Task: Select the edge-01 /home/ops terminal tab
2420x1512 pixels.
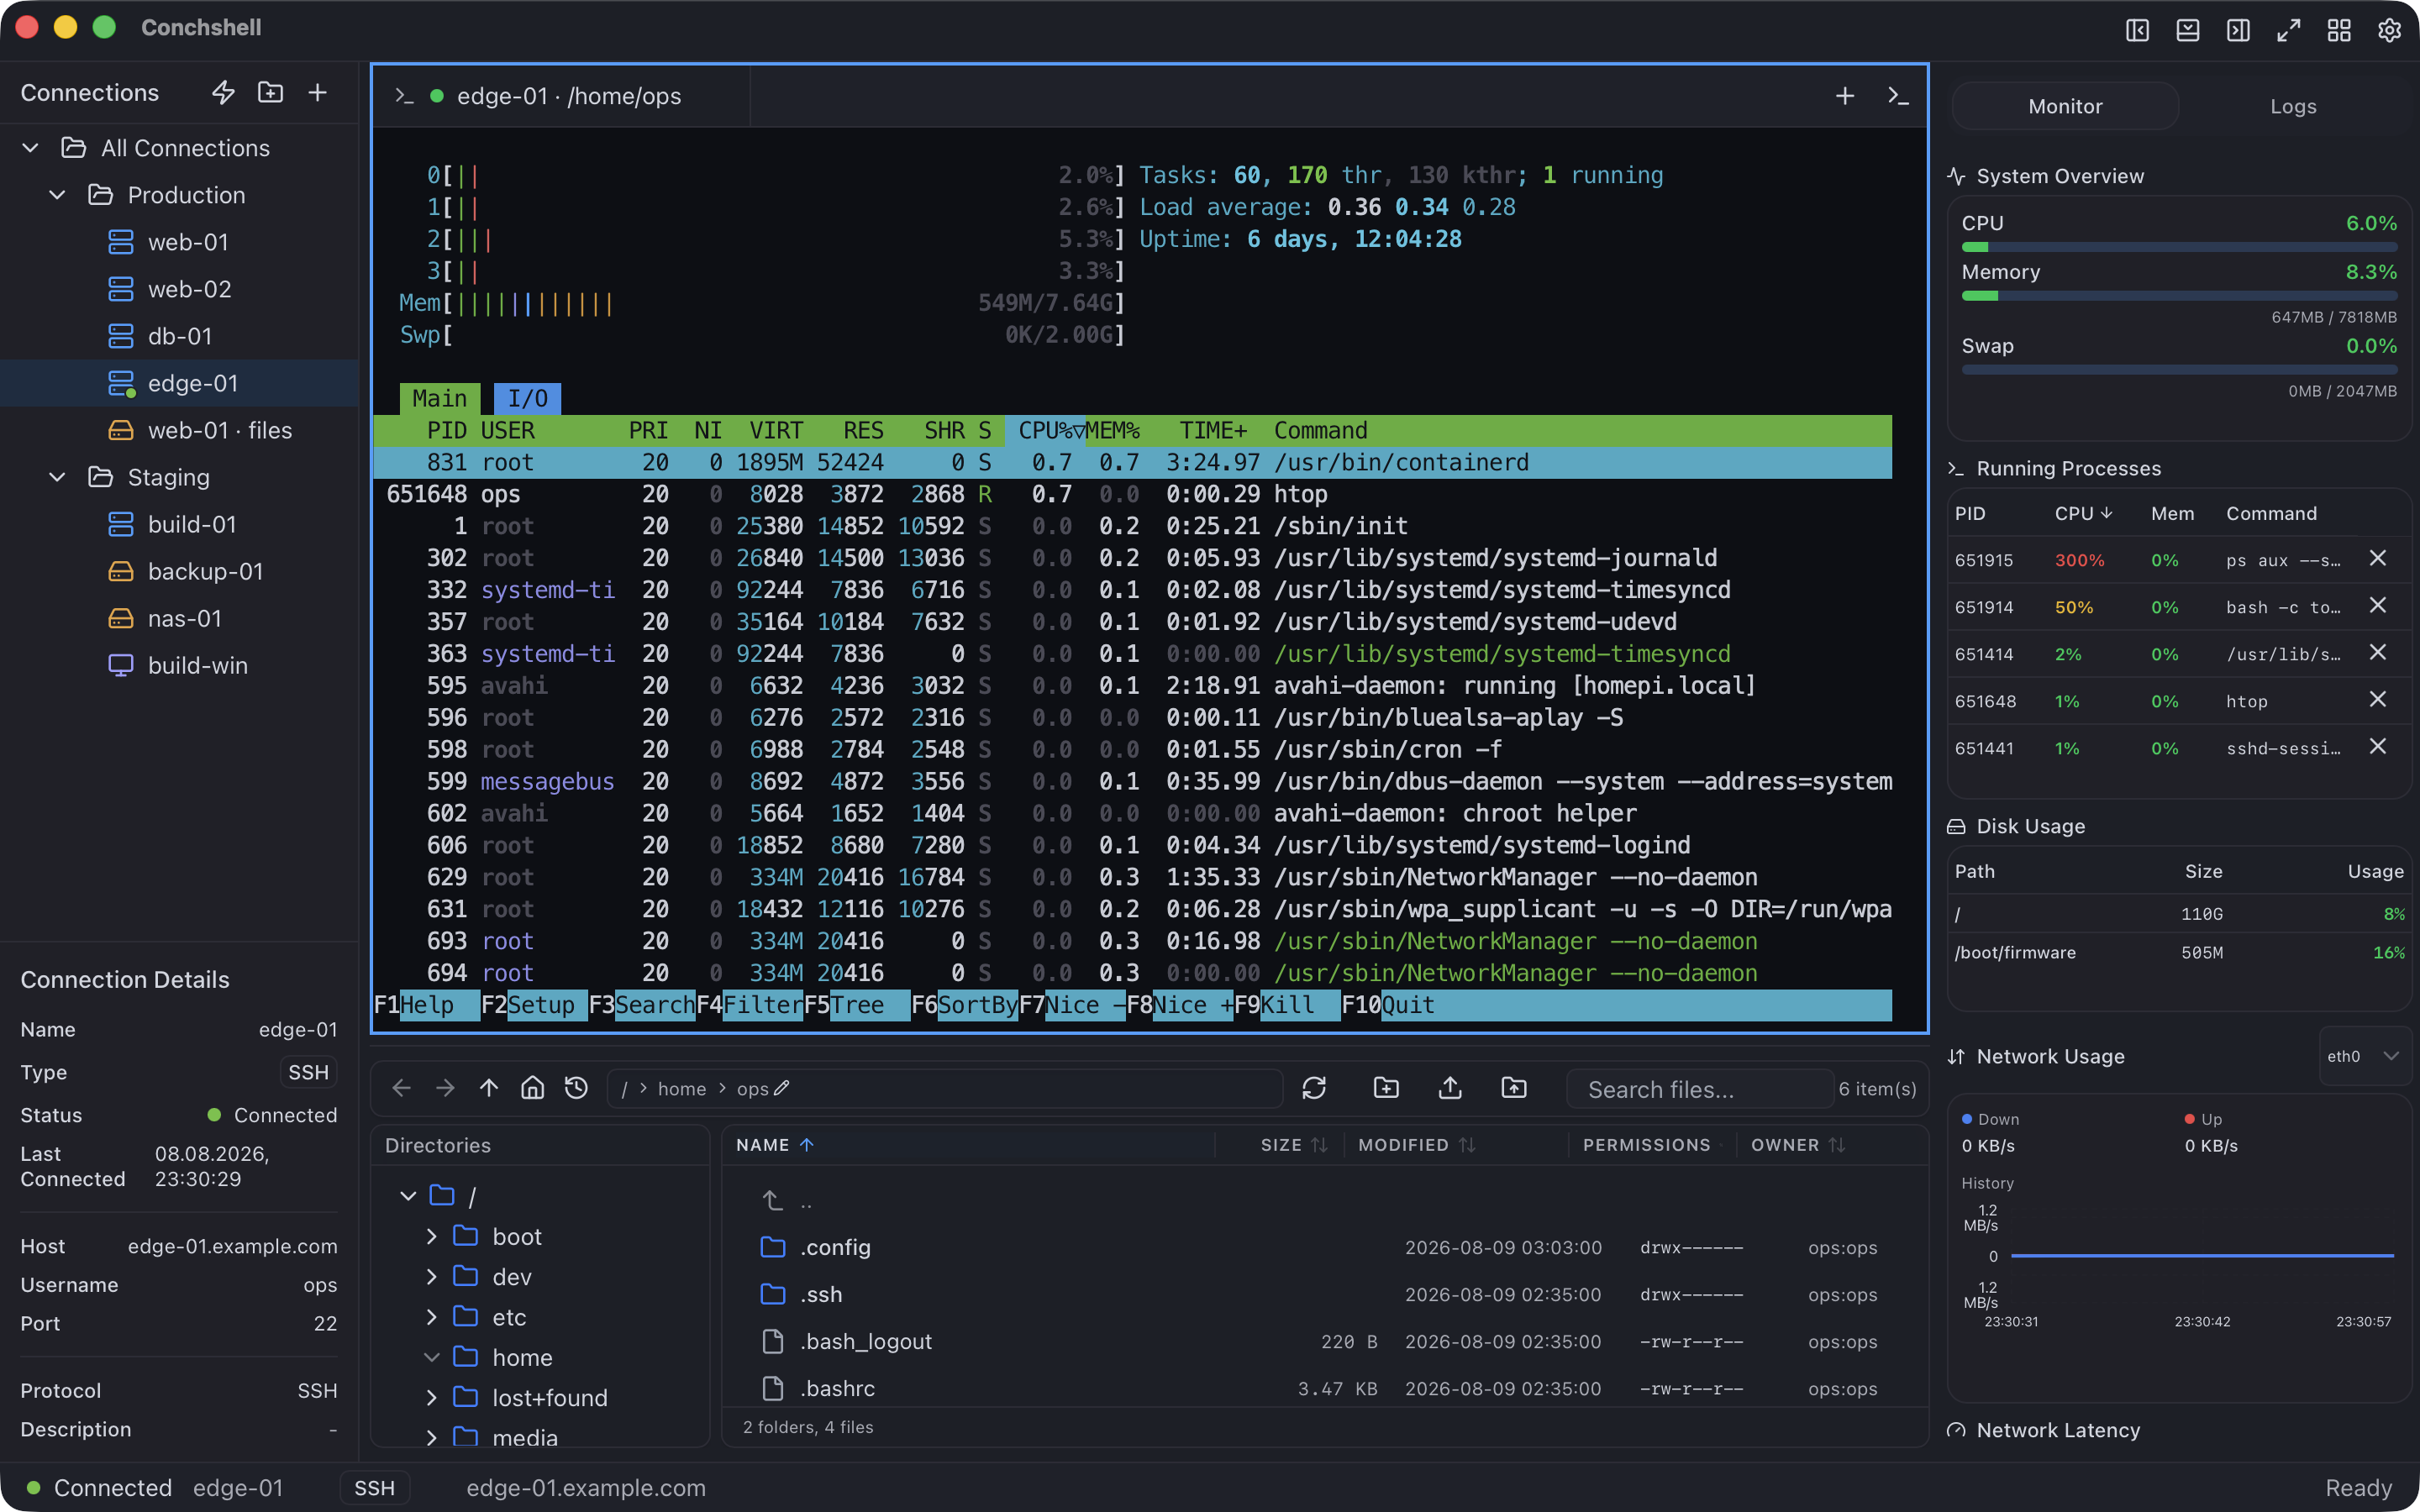Action: (562, 96)
